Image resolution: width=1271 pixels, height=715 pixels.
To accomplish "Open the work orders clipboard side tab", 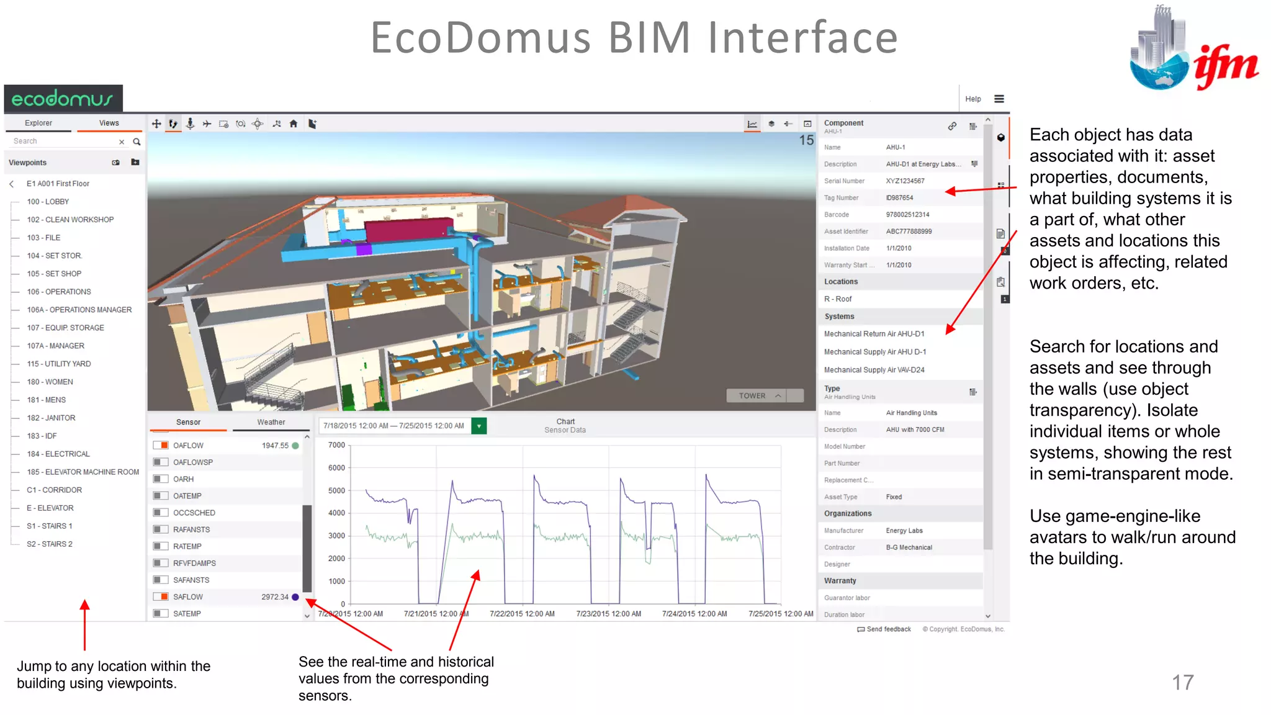I will tap(1000, 282).
